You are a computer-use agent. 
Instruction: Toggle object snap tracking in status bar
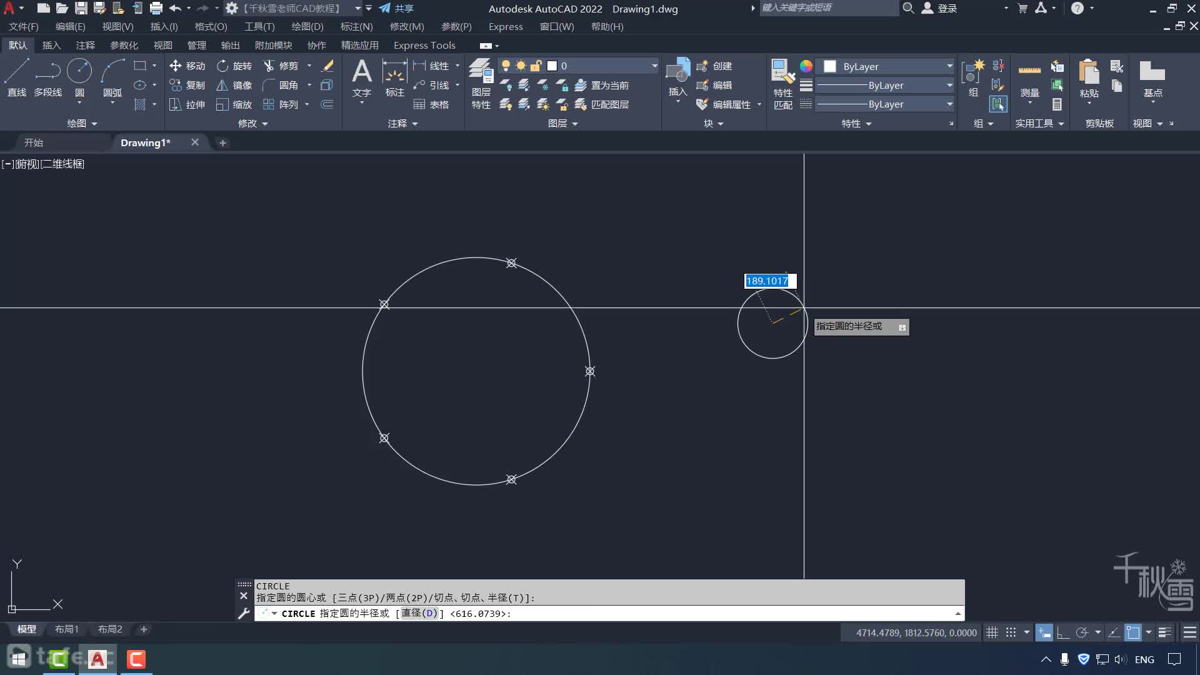(1113, 632)
